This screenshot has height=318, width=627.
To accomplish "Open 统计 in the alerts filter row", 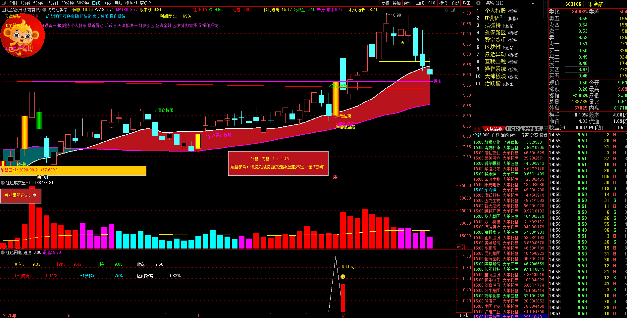I will 514,135.
